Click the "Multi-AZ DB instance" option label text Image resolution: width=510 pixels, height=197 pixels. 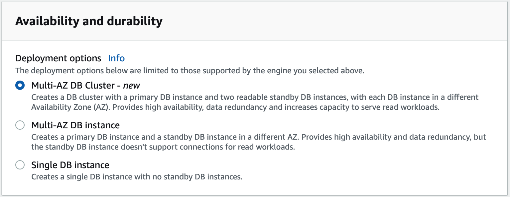[75, 125]
